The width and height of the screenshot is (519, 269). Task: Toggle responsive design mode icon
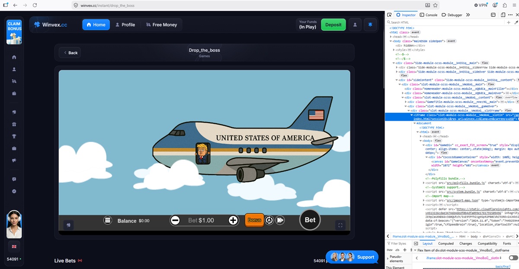coord(504,15)
